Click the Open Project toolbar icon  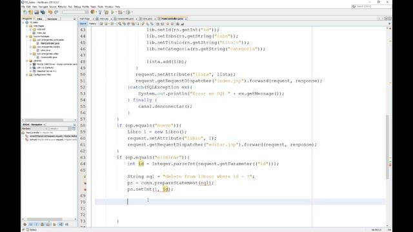click(x=37, y=12)
